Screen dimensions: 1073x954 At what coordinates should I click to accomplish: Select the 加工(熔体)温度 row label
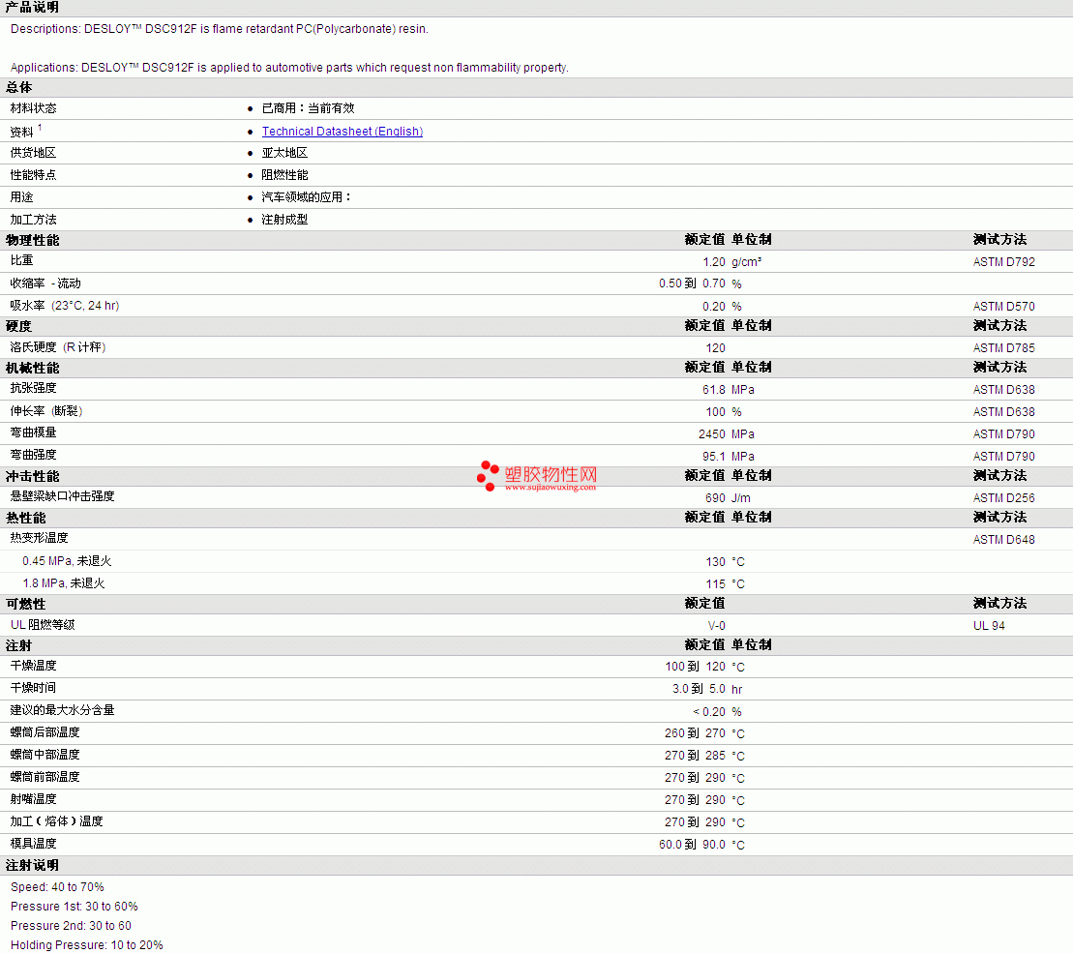pyautogui.click(x=57, y=821)
